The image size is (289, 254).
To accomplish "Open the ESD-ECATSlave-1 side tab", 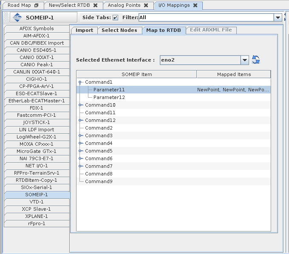I will [x=37, y=93].
